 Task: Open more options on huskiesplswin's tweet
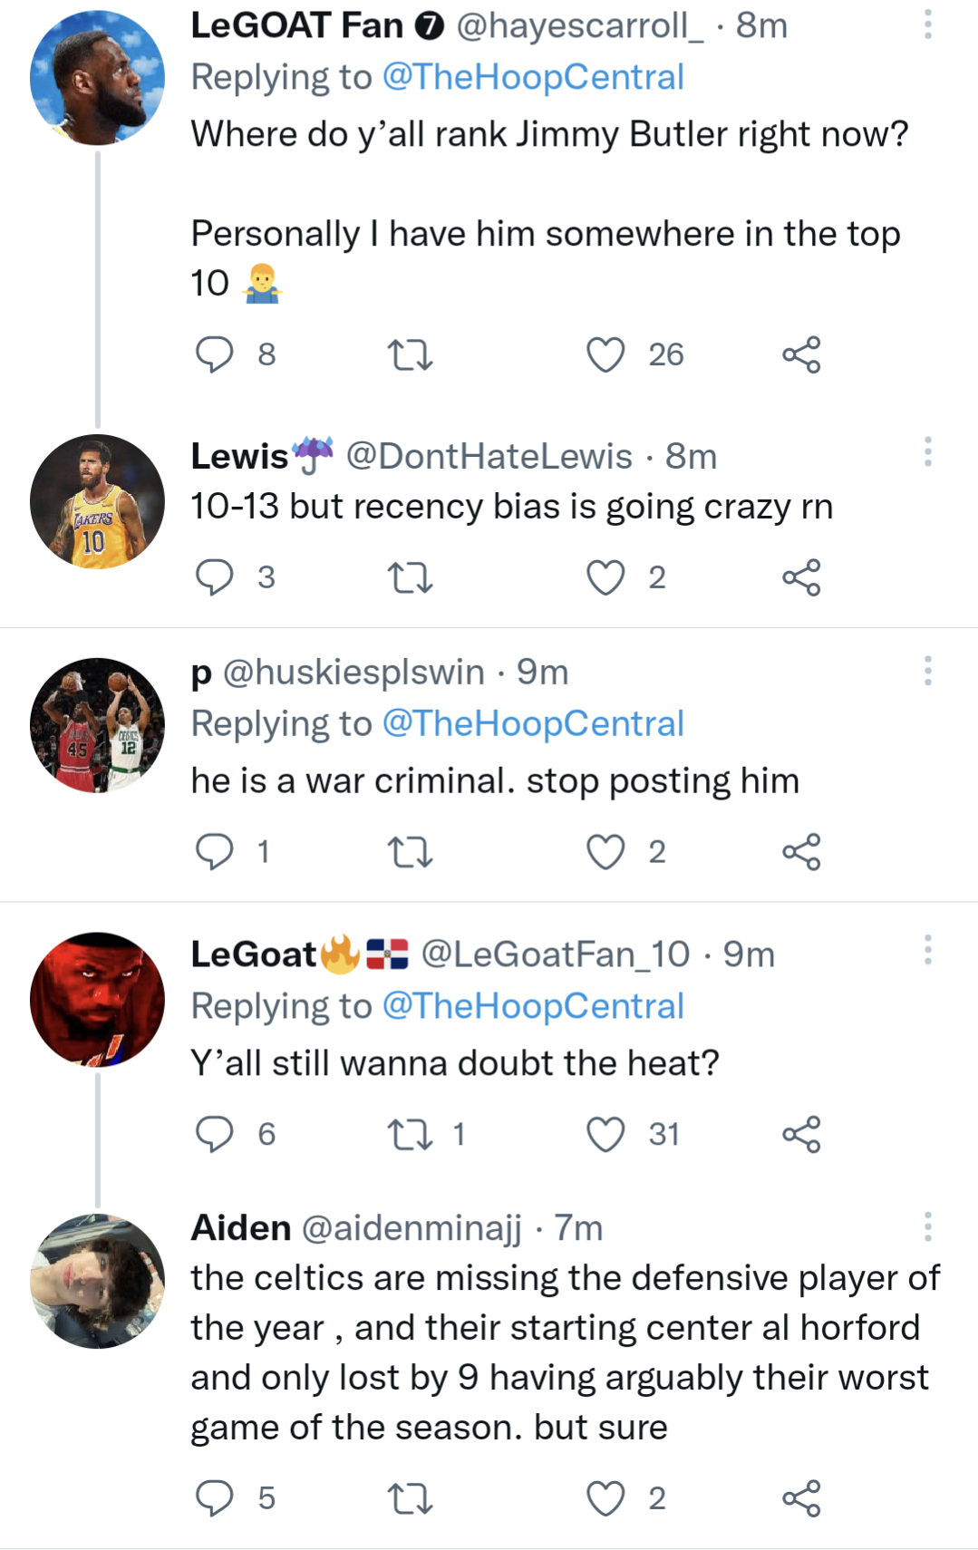point(927,671)
